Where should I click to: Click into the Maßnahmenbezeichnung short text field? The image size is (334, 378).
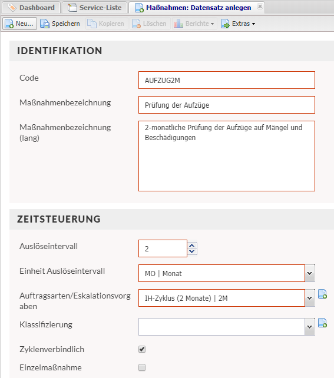click(x=227, y=105)
